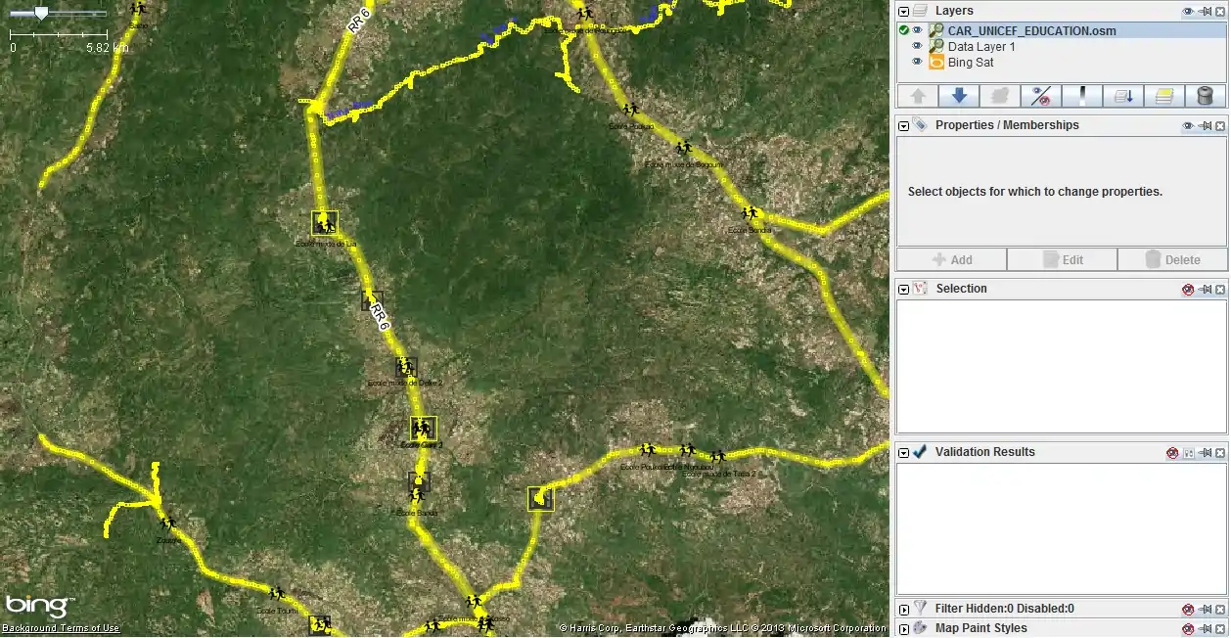Viewport: 1231px width, 638px height.
Task: Click the map zoom slider handle
Action: [x=41, y=13]
